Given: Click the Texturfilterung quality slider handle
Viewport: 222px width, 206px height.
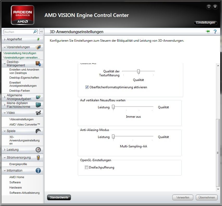Looking at the screenshot, I should click(138, 72).
